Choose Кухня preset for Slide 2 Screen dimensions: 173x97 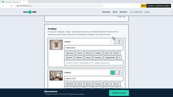pos(107,84)
